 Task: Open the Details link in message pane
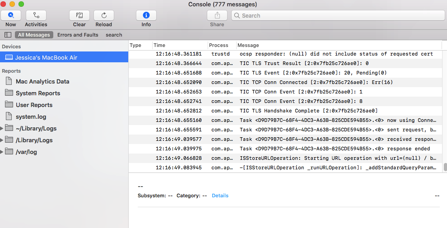[x=220, y=195]
